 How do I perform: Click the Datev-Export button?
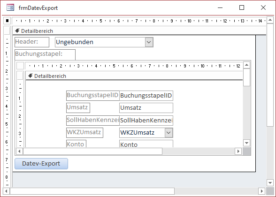pyautogui.click(x=41, y=164)
